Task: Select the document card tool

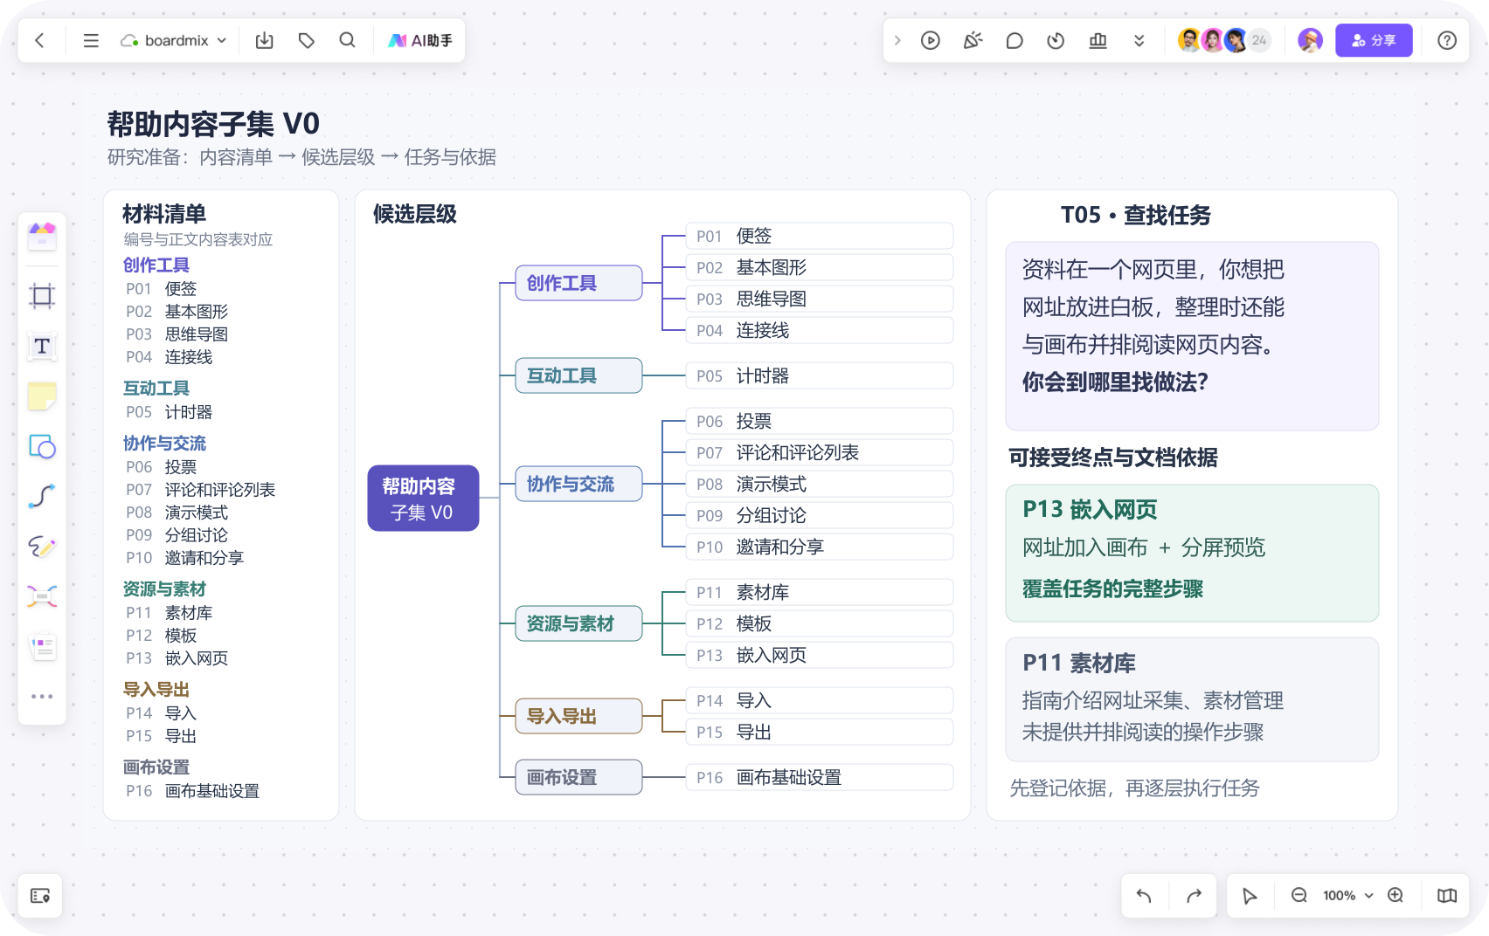Action: [x=42, y=647]
